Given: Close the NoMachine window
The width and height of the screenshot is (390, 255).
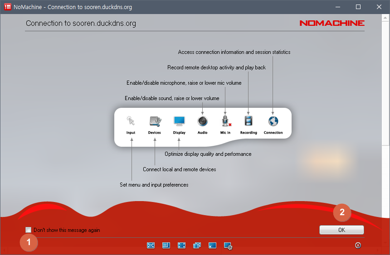Looking at the screenshot, I should [379, 7].
